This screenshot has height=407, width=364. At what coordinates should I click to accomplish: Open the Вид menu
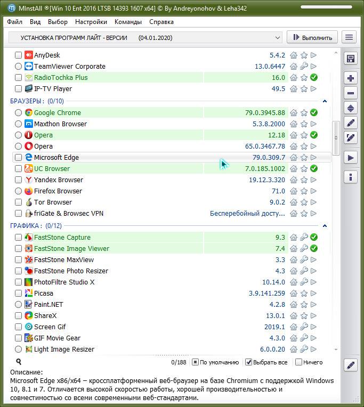click(x=35, y=22)
